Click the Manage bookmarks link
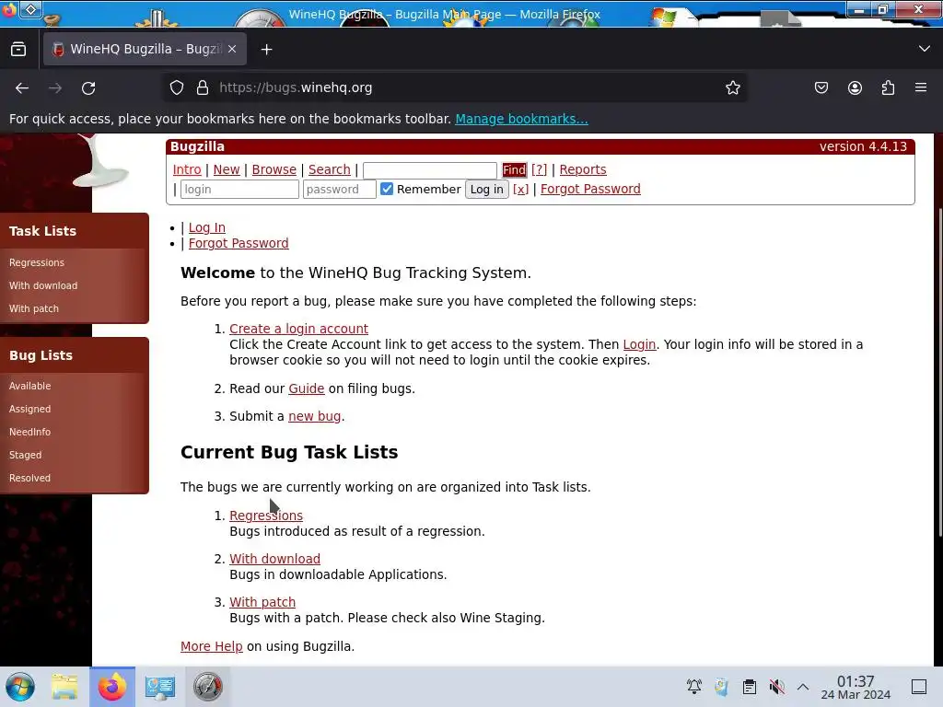 [x=521, y=119]
